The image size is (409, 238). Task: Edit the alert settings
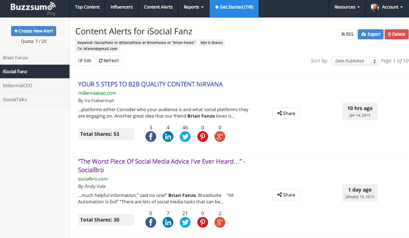tap(85, 61)
